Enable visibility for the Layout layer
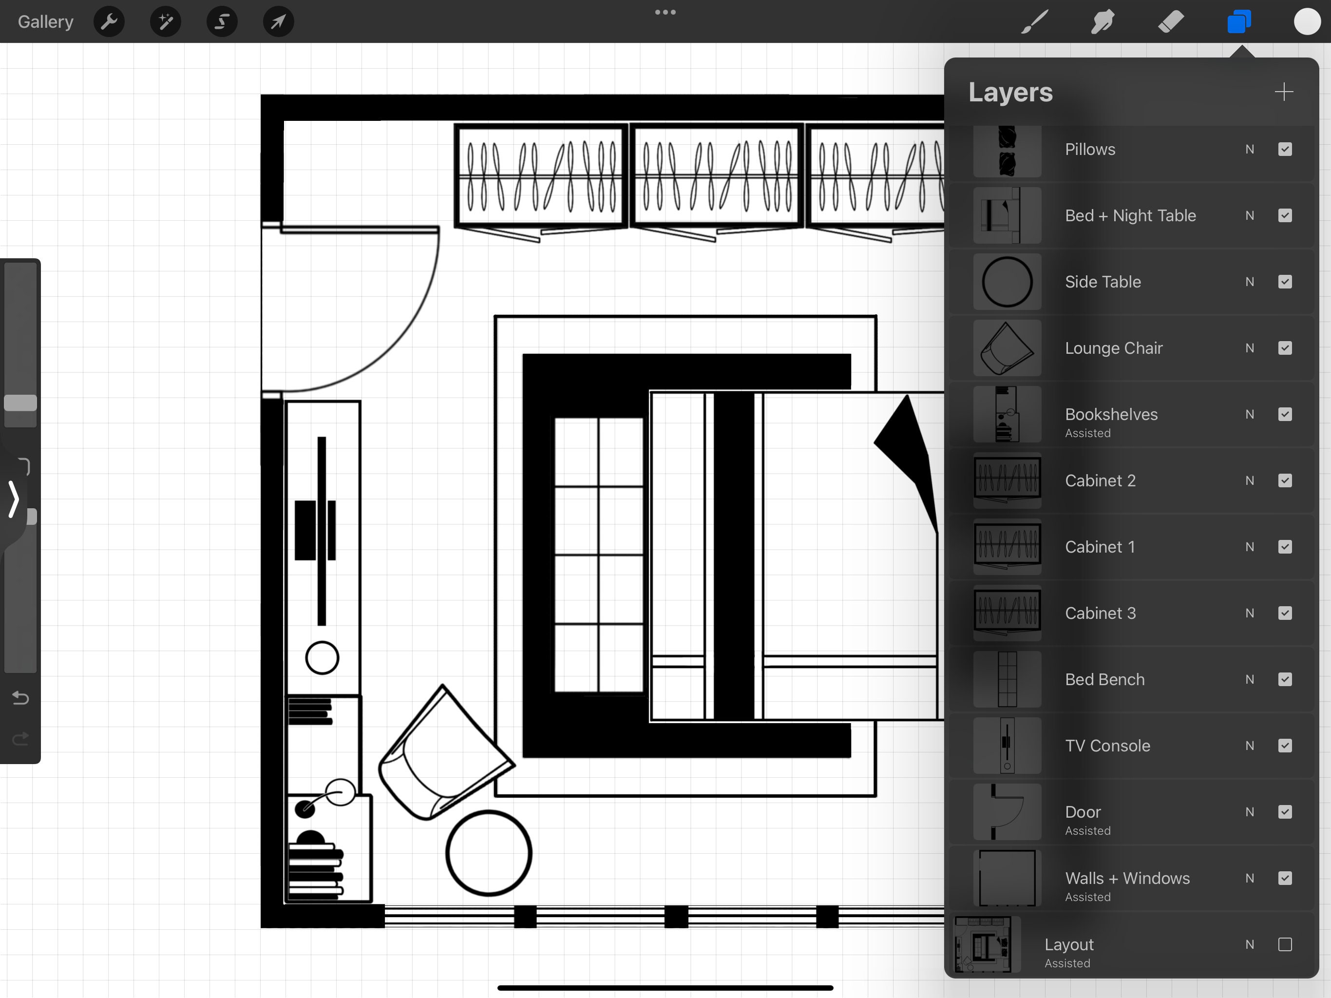The height and width of the screenshot is (998, 1331). 1285,944
